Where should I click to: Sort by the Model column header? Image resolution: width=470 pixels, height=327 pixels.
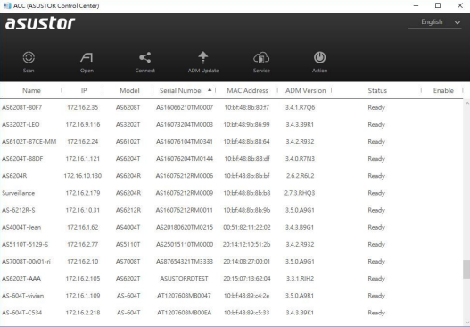[x=130, y=90]
